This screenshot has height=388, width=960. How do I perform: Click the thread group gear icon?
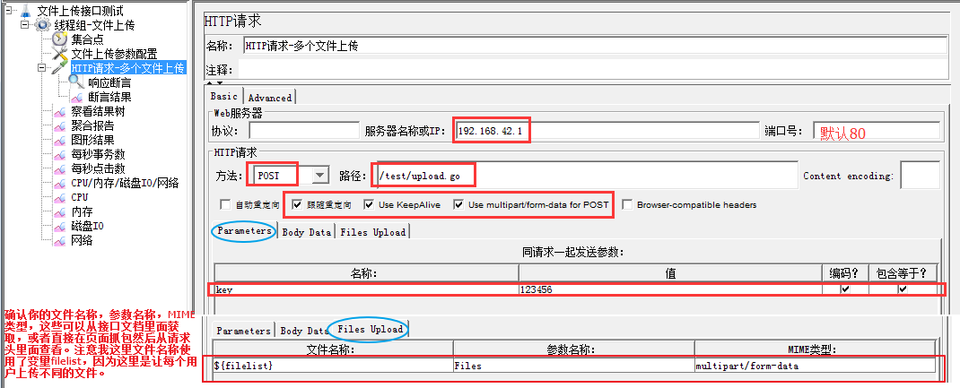click(x=42, y=24)
